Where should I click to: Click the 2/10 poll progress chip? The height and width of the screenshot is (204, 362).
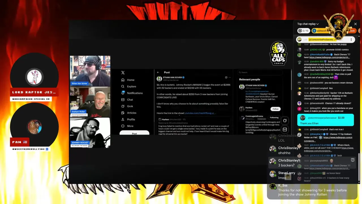[x=304, y=31]
